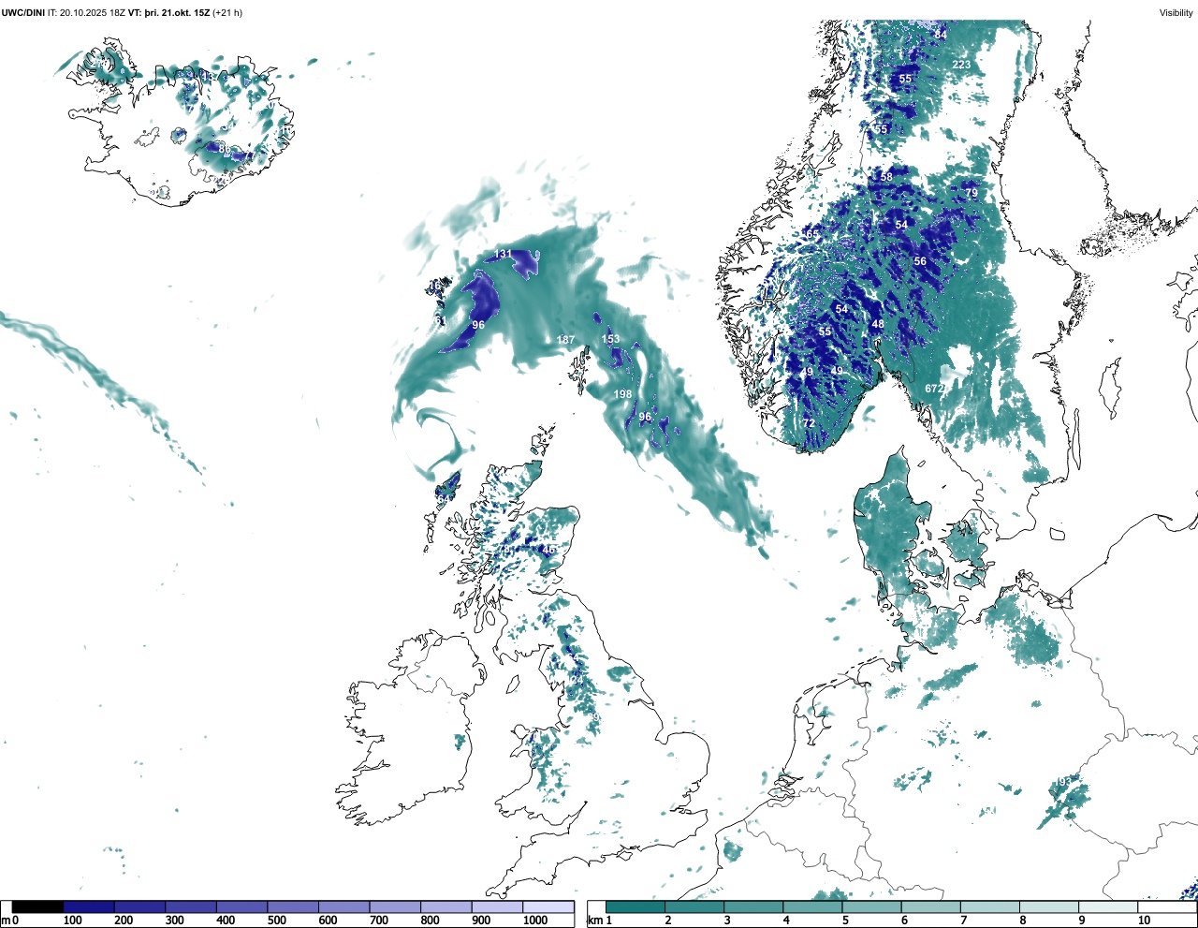Click the 'IT: 20.10.2025 18Z' init time
1198x928 pixels.
coord(86,12)
